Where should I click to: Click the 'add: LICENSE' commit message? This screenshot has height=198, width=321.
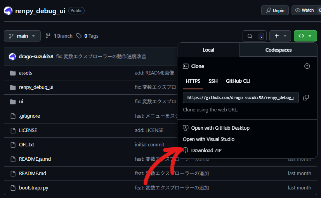149,130
